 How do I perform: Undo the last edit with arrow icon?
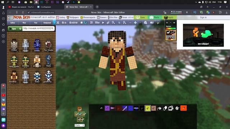[101, 108]
